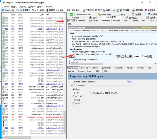Click the comment bubble icon in toolbar
This screenshot has height=139, width=157.
pos(18,10)
